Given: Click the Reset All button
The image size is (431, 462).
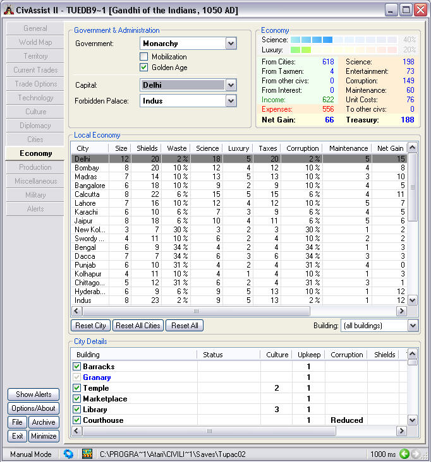Looking at the screenshot, I should [x=185, y=326].
